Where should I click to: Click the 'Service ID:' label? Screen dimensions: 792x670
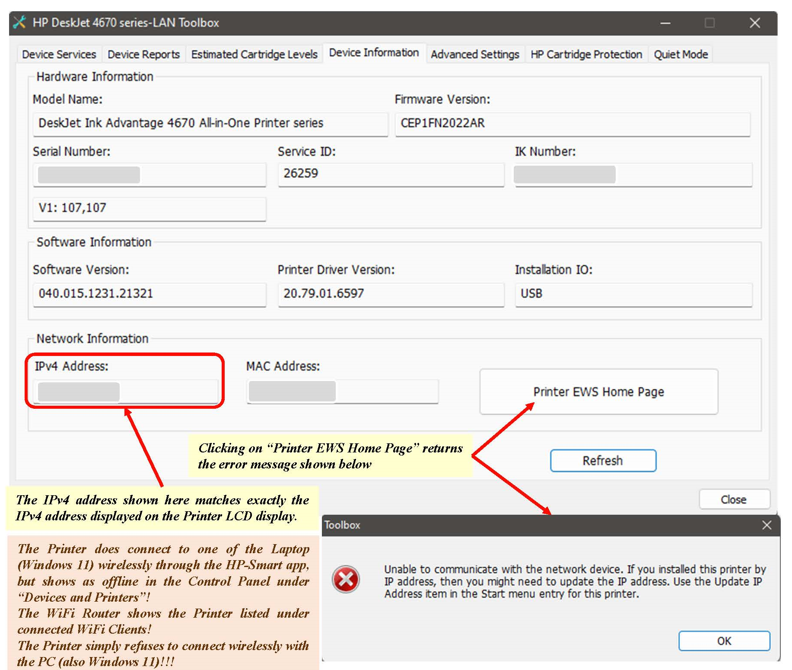point(307,152)
